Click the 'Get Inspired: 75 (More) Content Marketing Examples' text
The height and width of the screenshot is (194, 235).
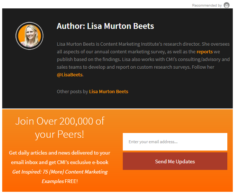pos(60,176)
